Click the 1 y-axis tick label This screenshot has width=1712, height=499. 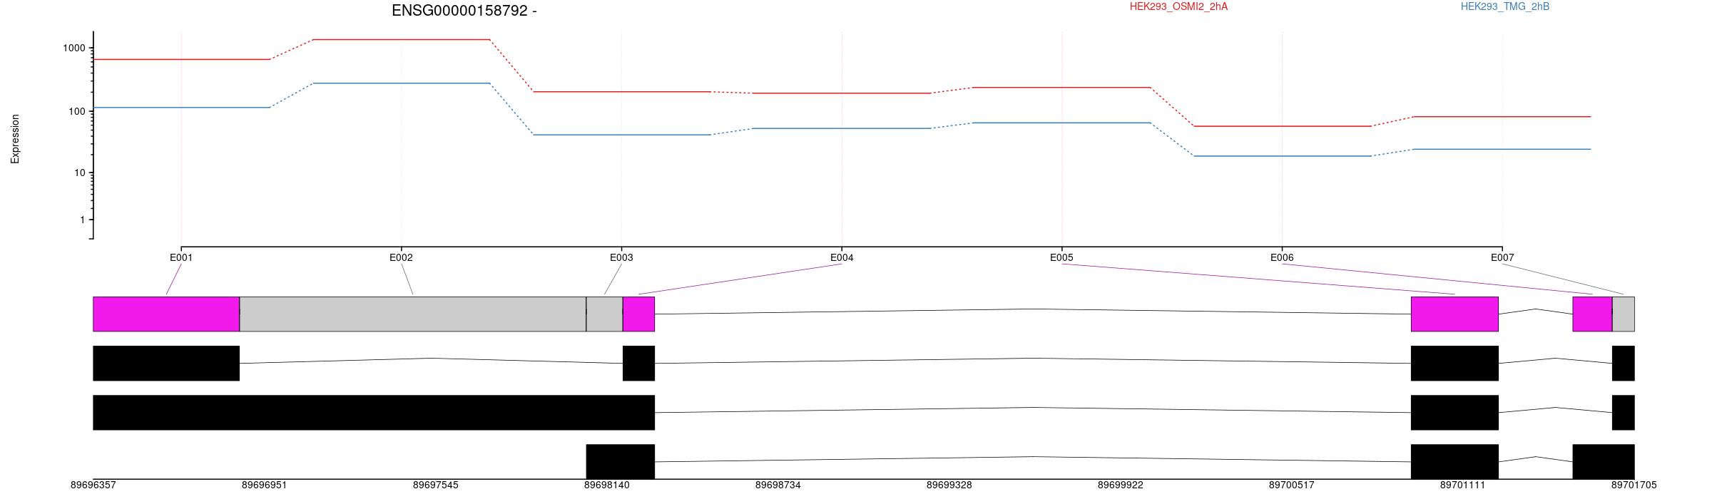coord(82,220)
